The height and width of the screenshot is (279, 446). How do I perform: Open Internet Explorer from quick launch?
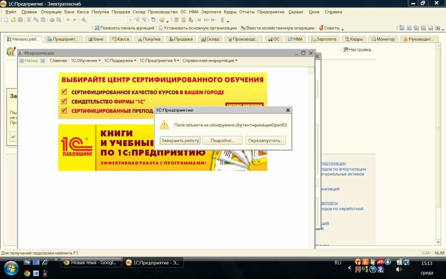[x=45, y=262]
